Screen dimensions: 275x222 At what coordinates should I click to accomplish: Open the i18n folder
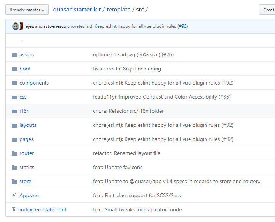point(24,111)
